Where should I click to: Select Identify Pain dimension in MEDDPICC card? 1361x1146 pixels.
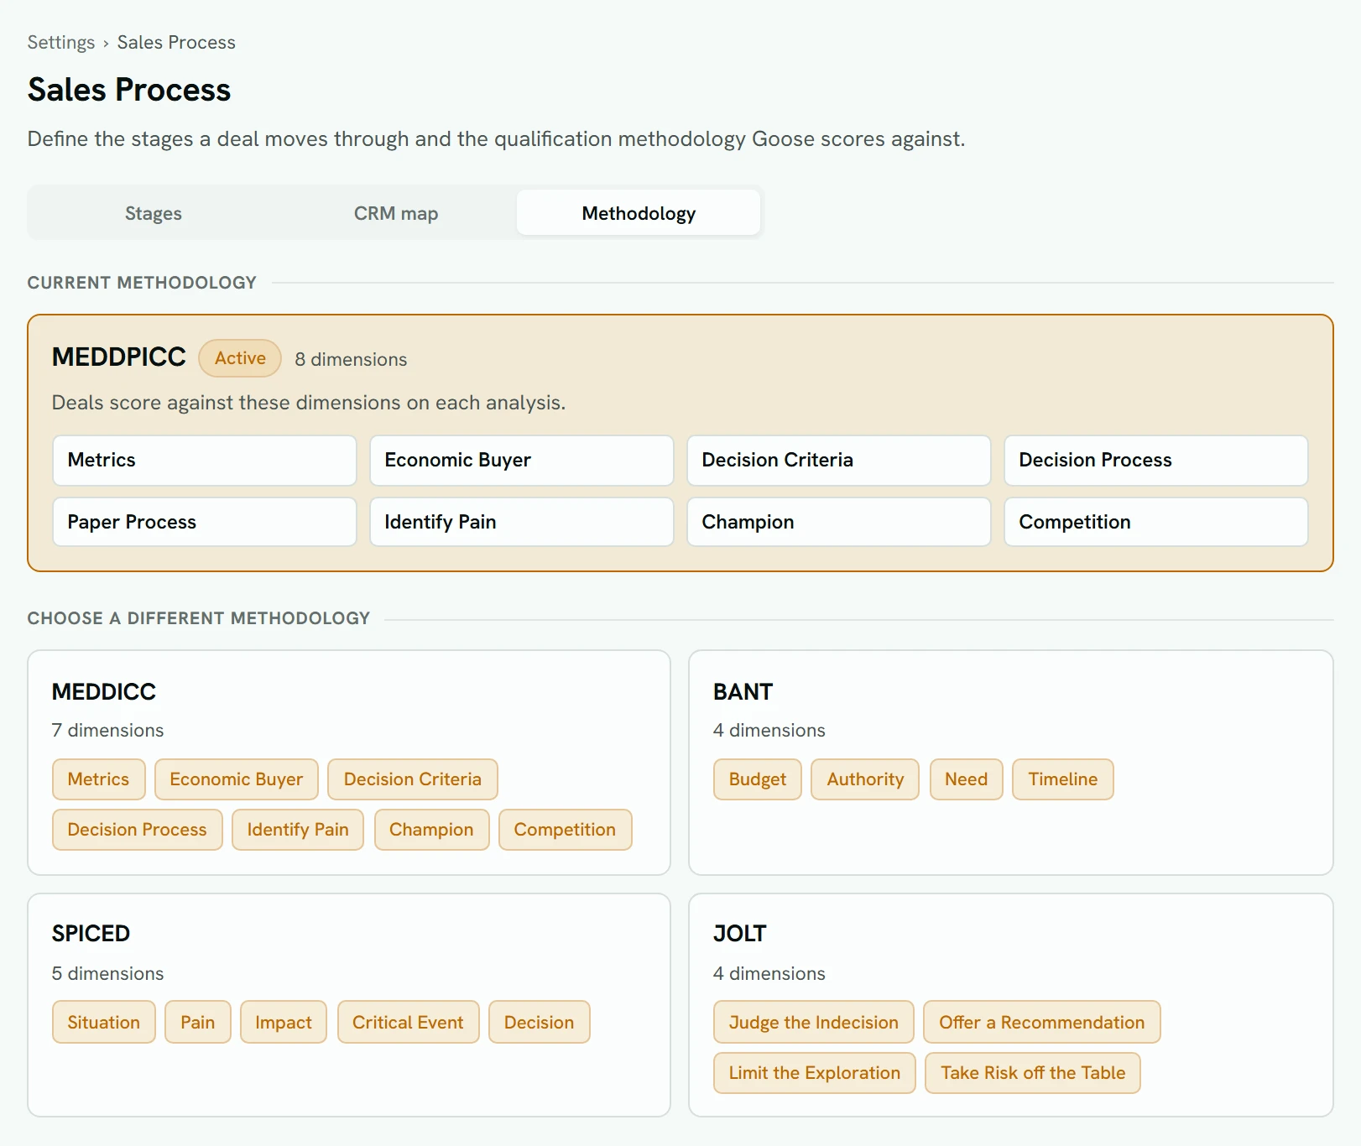point(522,522)
